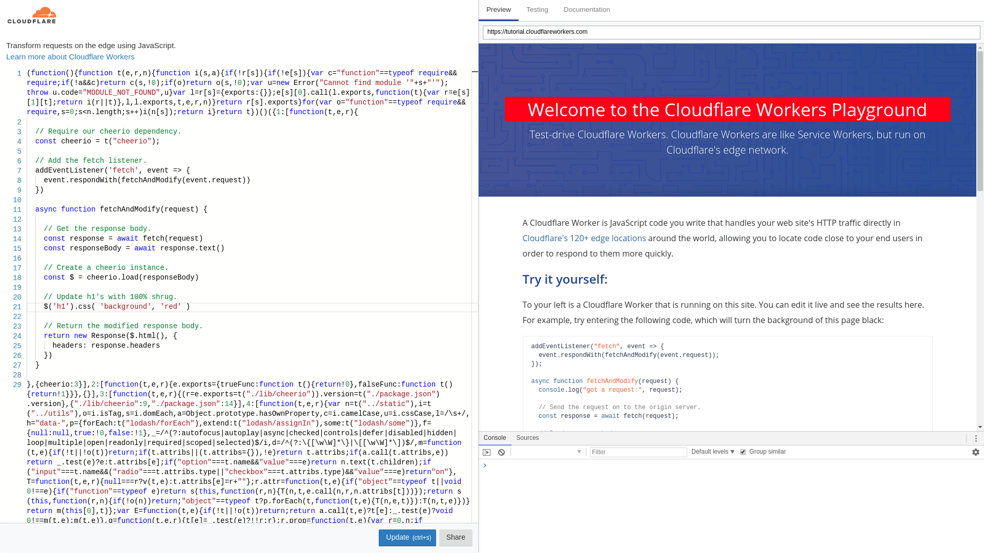Place cursor on const cheerio line
The image size is (984, 553).
click(97, 141)
